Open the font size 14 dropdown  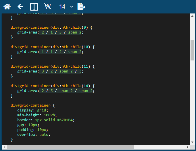66,7
